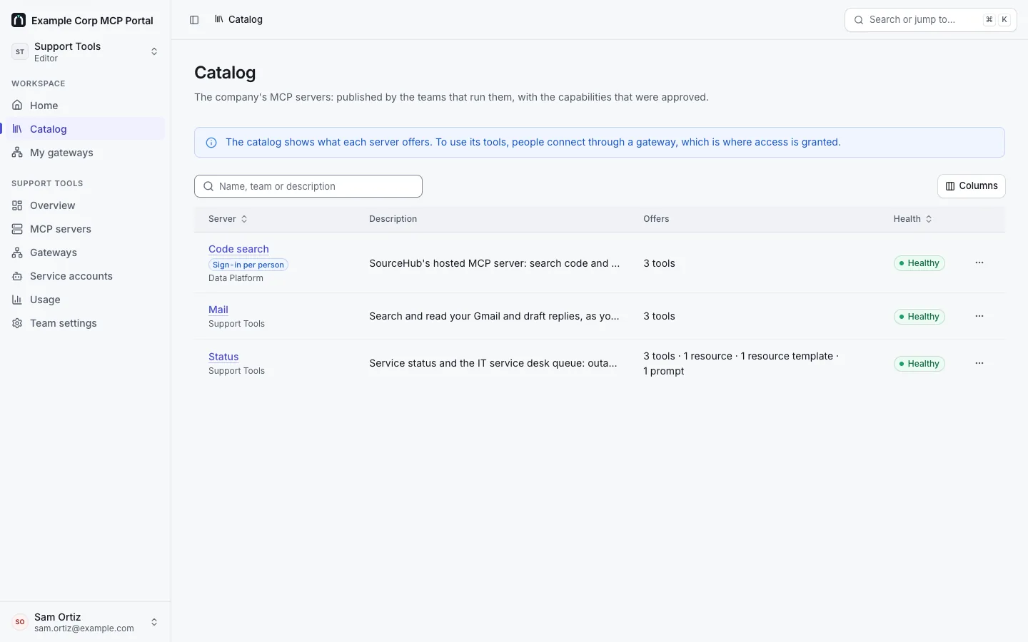Open the Status server link
Viewport: 1028px width, 642px height.
tap(223, 357)
